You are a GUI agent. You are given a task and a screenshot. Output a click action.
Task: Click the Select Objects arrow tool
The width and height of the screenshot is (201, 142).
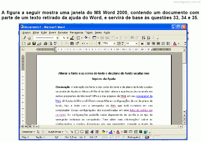tap(38, 132)
